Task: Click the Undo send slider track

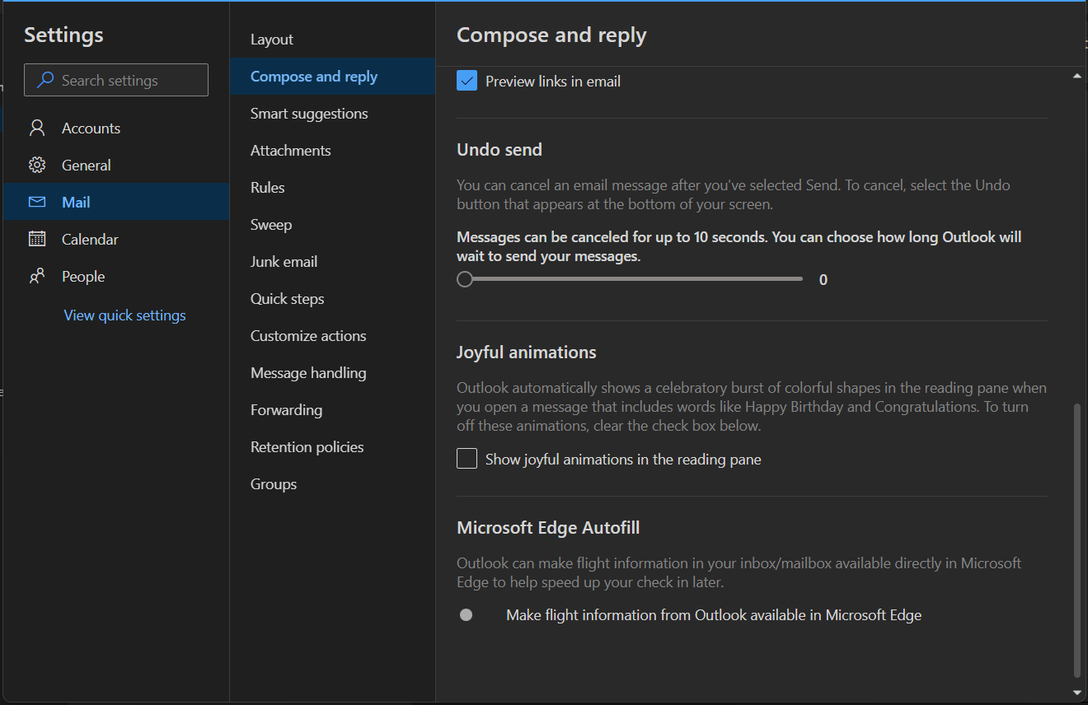Action: pyautogui.click(x=630, y=279)
